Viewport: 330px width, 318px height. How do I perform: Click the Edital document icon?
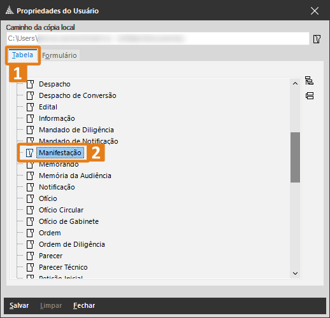pos(30,107)
